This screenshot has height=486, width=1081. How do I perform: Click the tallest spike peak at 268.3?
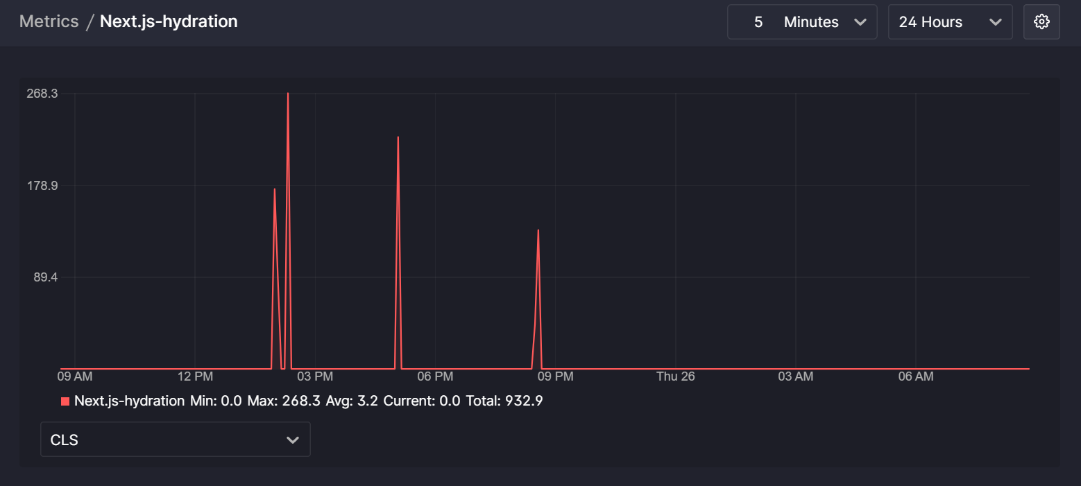[x=288, y=94]
